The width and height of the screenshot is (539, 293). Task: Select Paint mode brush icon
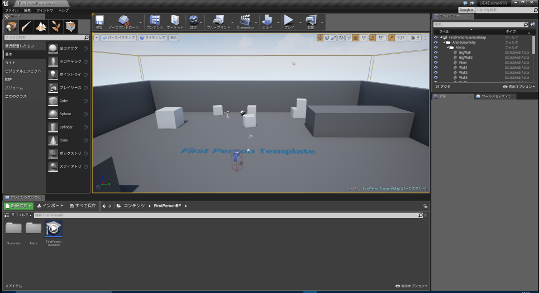[26, 26]
